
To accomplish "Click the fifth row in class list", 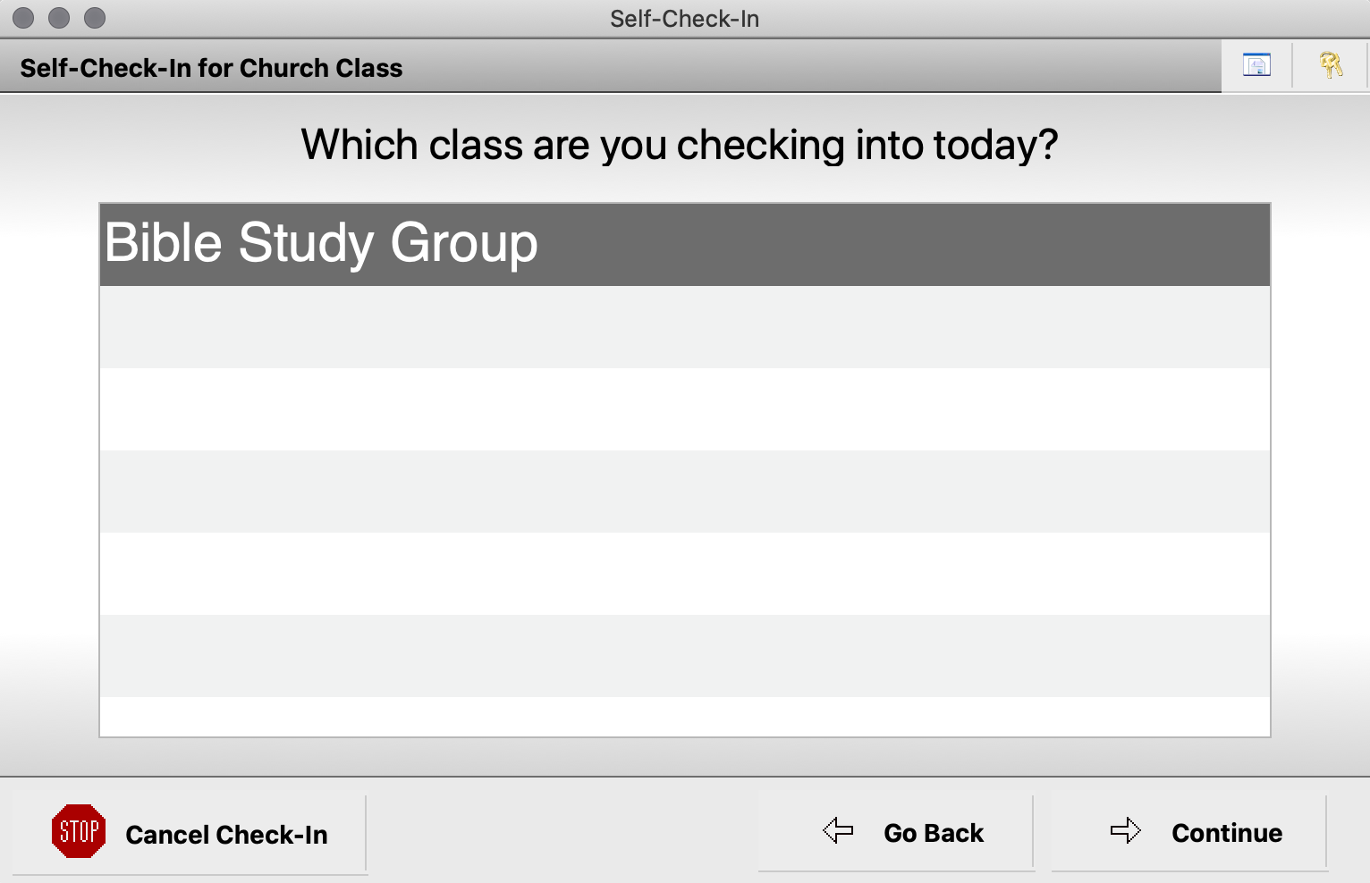I will point(684,574).
